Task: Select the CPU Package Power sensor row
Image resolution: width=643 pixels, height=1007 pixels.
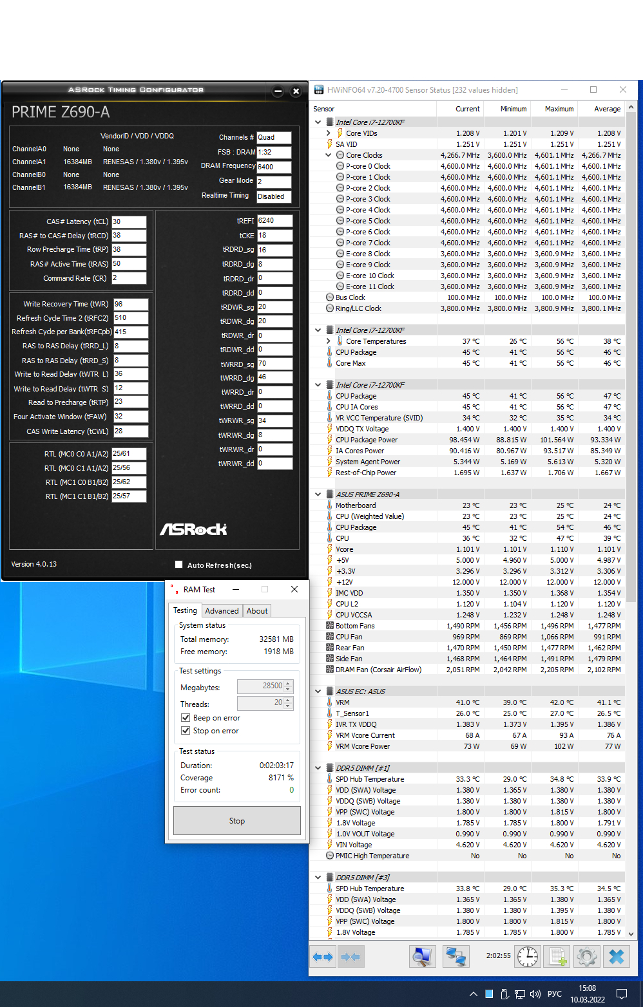Action: (468, 440)
